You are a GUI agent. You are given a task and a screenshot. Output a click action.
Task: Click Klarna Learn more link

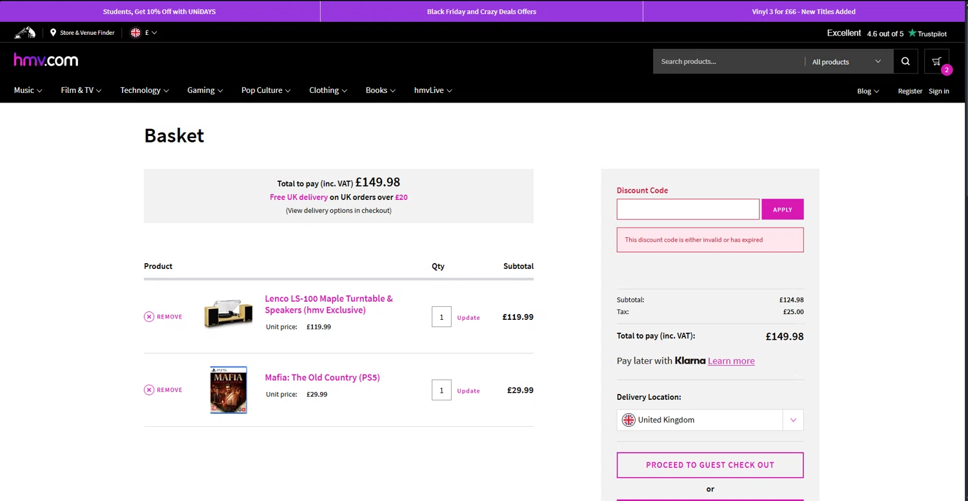(731, 361)
